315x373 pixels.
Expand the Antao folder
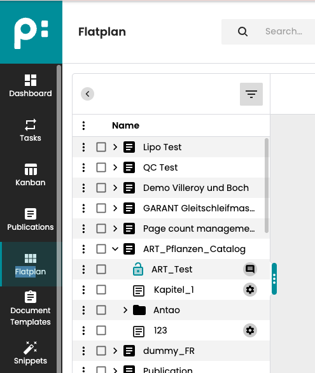(x=125, y=310)
